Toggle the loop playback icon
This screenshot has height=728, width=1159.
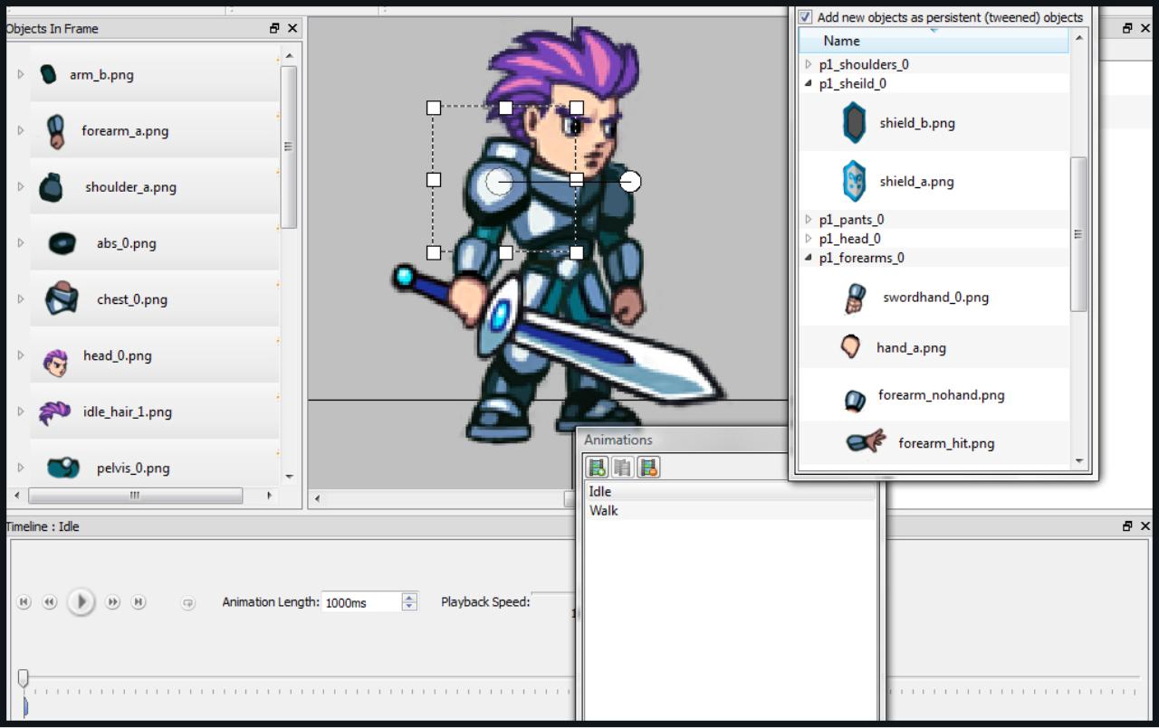pyautogui.click(x=188, y=603)
